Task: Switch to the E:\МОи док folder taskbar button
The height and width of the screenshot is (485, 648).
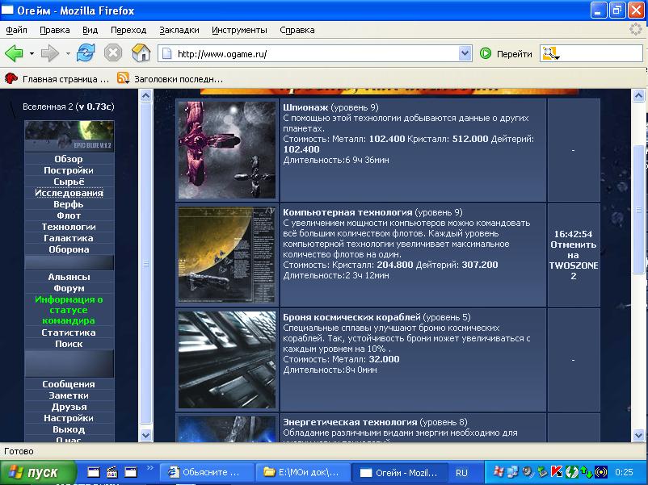Action: 302,472
